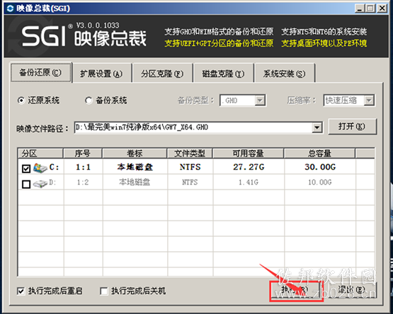Click the Windows drive icon for C:

40,168
